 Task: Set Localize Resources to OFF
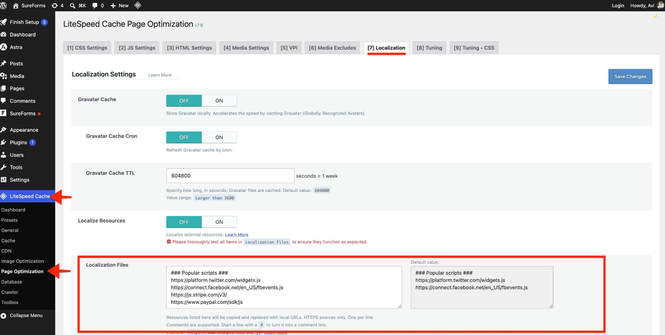pos(184,222)
